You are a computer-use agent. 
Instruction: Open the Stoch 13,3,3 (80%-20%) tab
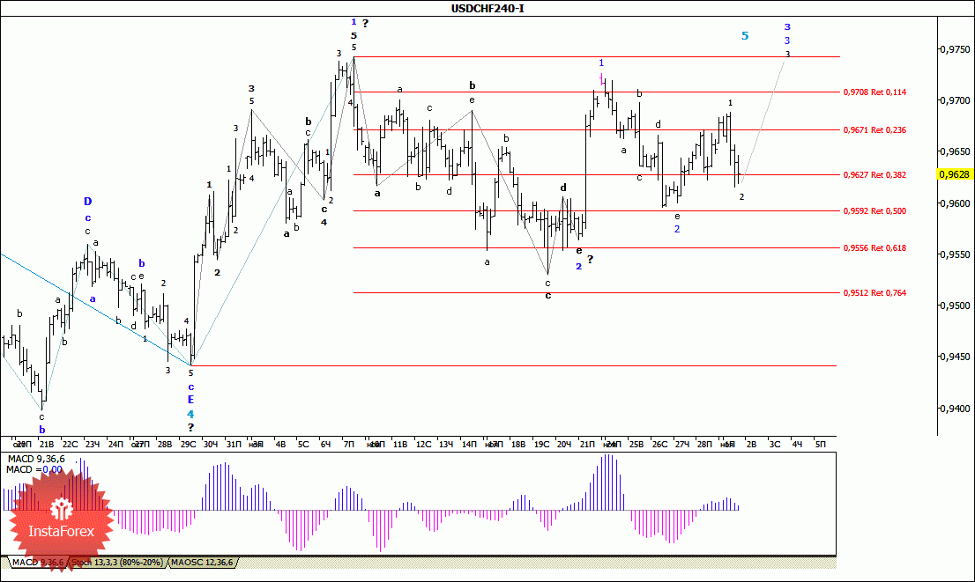[x=117, y=563]
